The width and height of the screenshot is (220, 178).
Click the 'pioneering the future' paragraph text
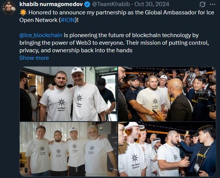click(x=114, y=43)
